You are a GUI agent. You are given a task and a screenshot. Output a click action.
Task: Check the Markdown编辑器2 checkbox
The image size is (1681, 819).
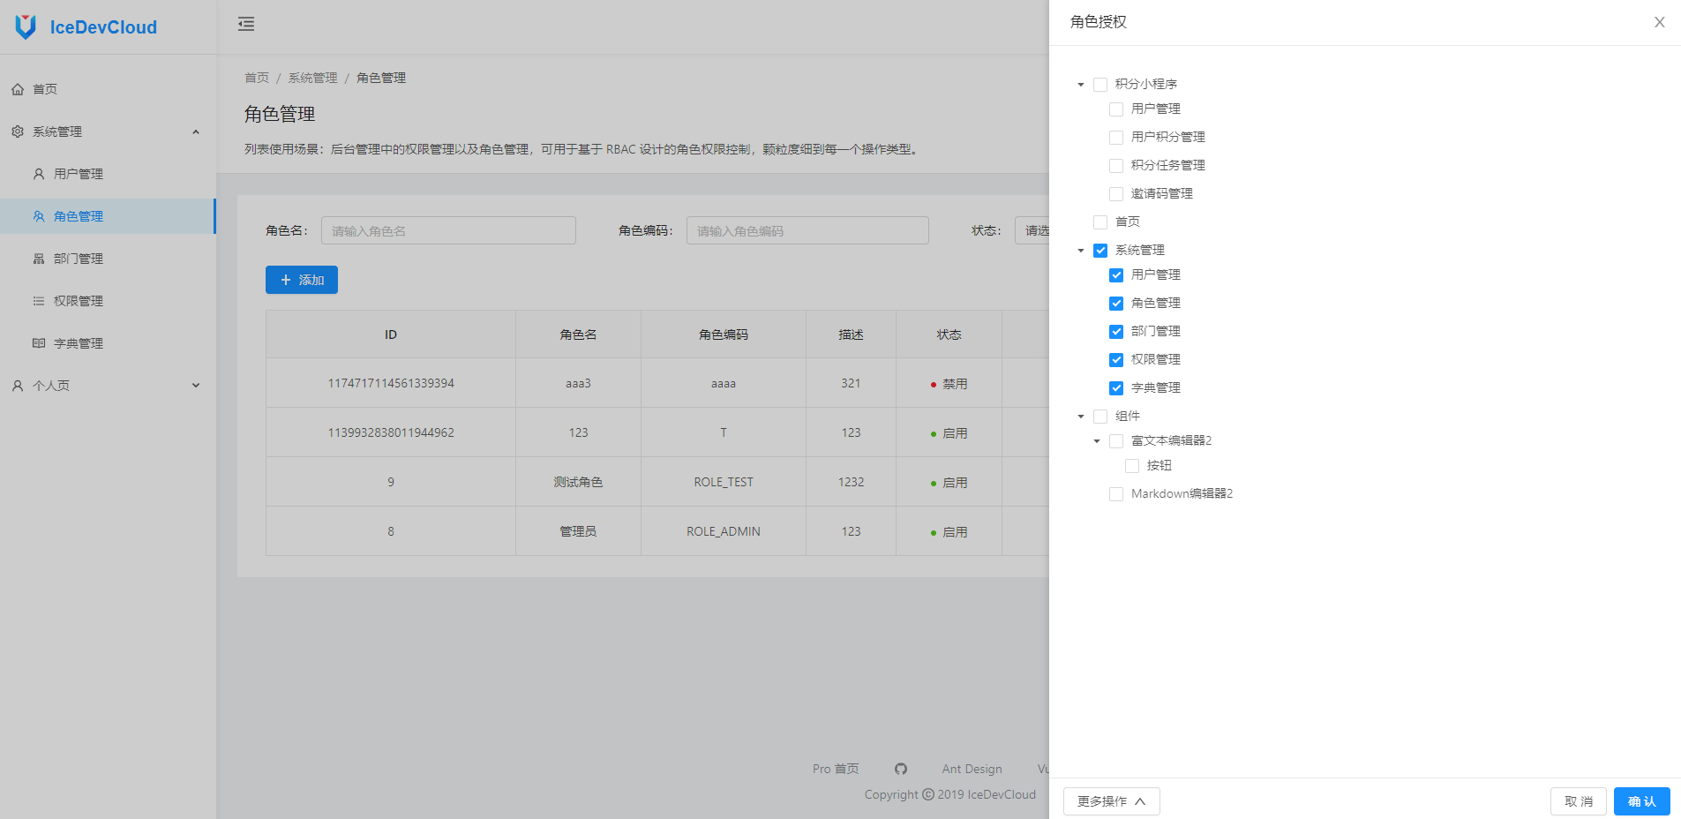click(x=1116, y=494)
